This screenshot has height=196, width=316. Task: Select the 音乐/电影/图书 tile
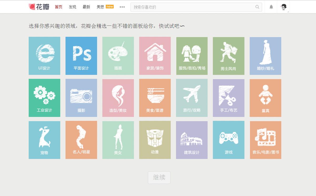point(265,140)
